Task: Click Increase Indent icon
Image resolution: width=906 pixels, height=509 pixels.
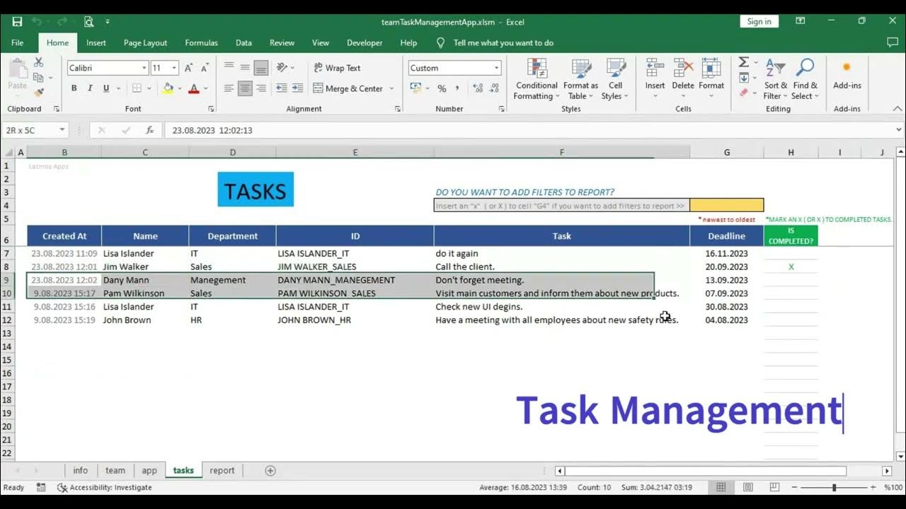Action: (x=299, y=88)
